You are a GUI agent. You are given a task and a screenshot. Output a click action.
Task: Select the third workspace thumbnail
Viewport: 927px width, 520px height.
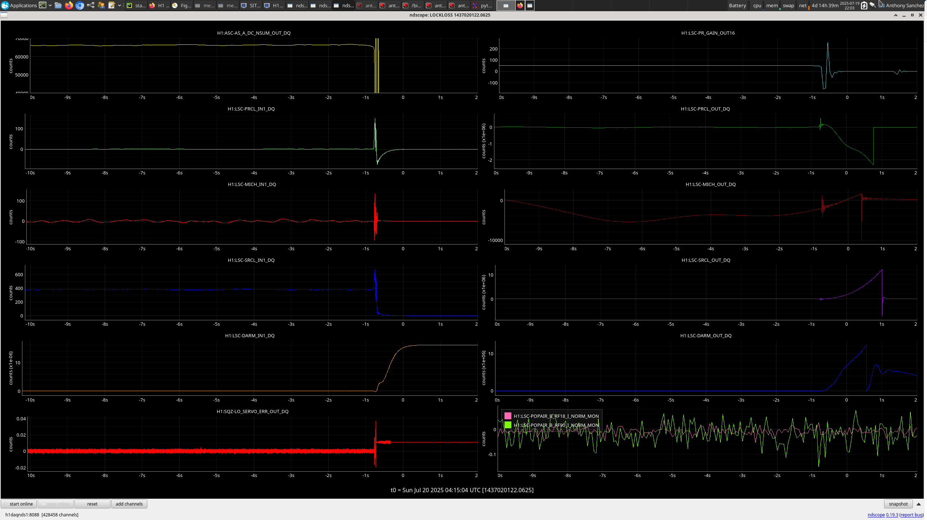pyautogui.click(x=530, y=5)
